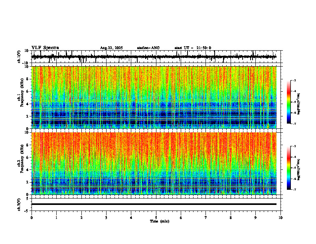
Task: Click time axis tick label "7"
Action: coord(206,218)
